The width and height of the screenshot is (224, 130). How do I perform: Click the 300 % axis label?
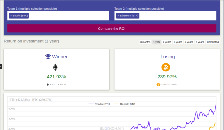click(x=11, y=119)
